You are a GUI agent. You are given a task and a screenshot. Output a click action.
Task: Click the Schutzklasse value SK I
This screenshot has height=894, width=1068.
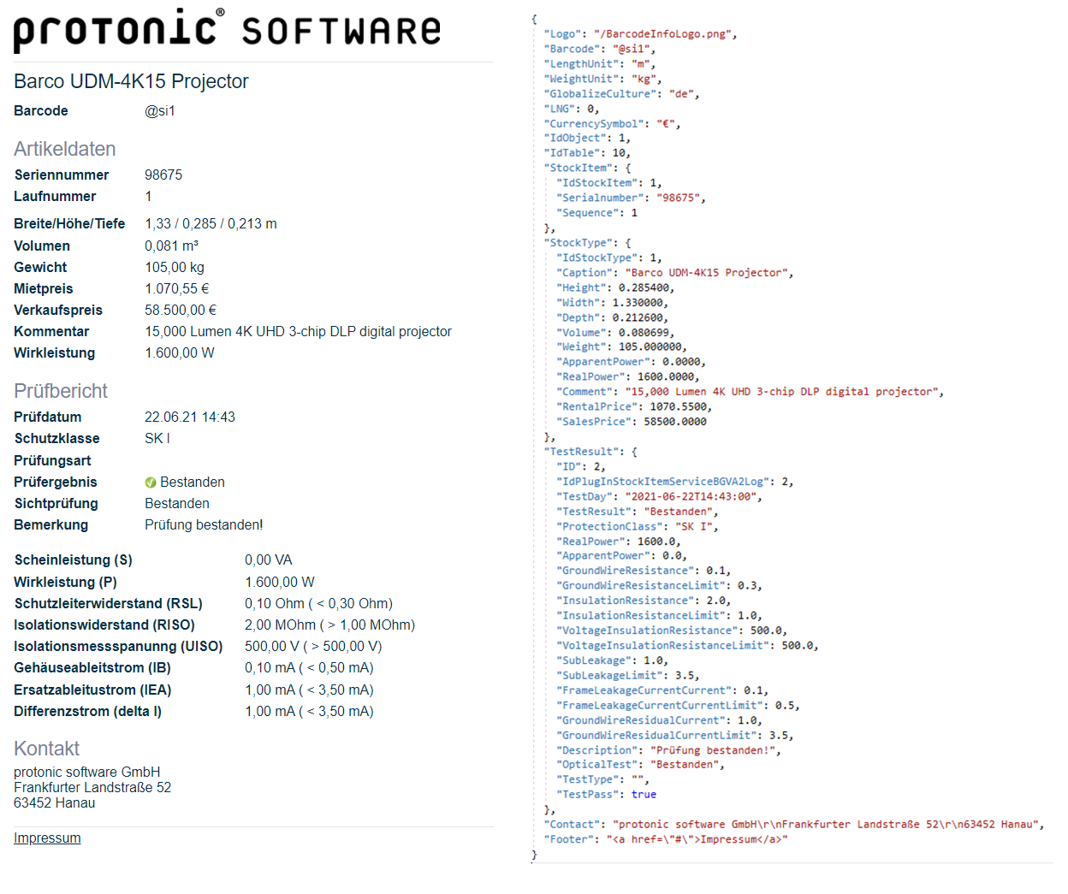click(157, 439)
